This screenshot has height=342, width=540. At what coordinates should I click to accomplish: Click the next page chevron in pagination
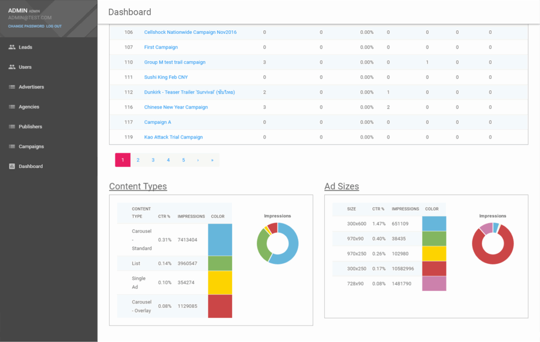[197, 159]
